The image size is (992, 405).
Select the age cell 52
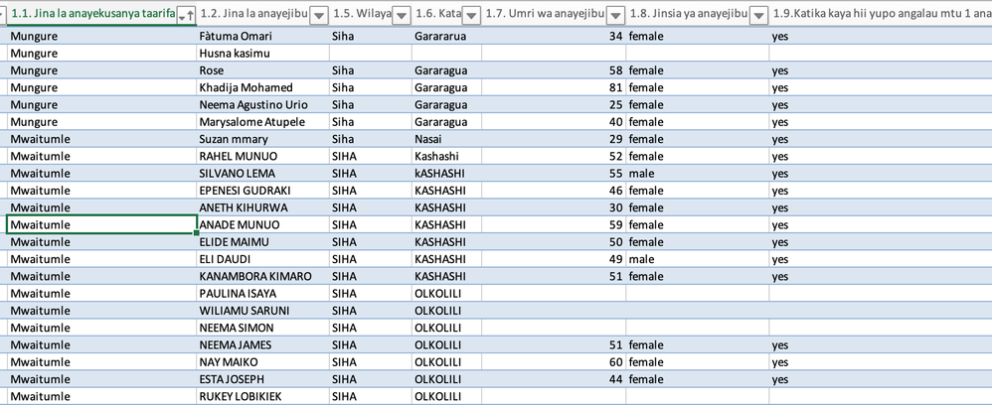tap(555, 156)
